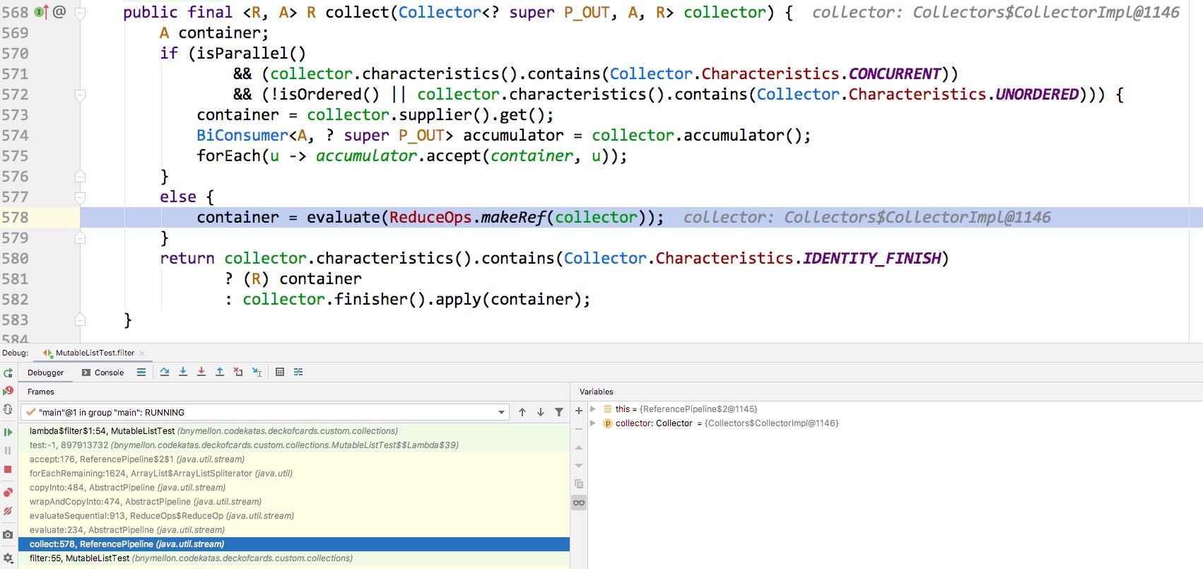Click the Drop Frame icon
Viewport: 1203px width, 569px height.
(238, 372)
